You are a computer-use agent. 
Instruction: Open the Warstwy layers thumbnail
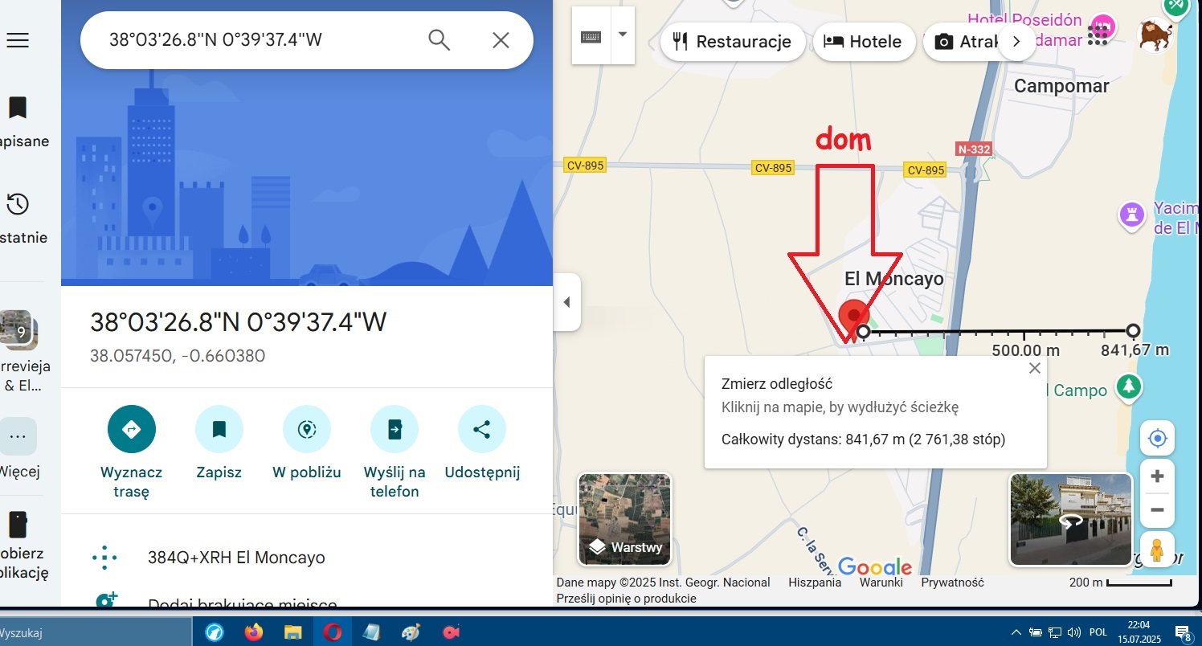[624, 520]
